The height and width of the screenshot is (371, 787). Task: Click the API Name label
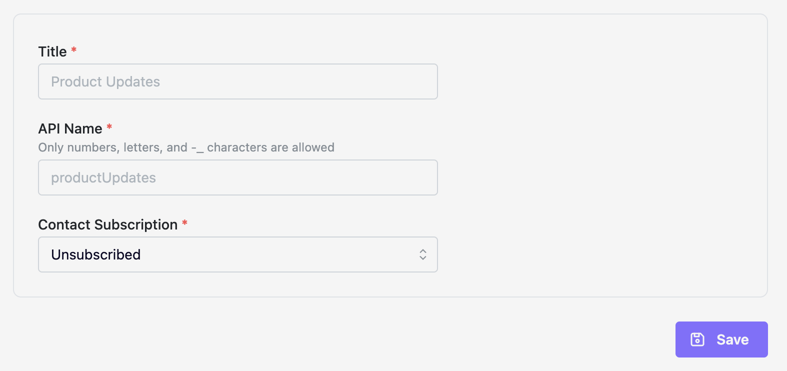point(69,128)
